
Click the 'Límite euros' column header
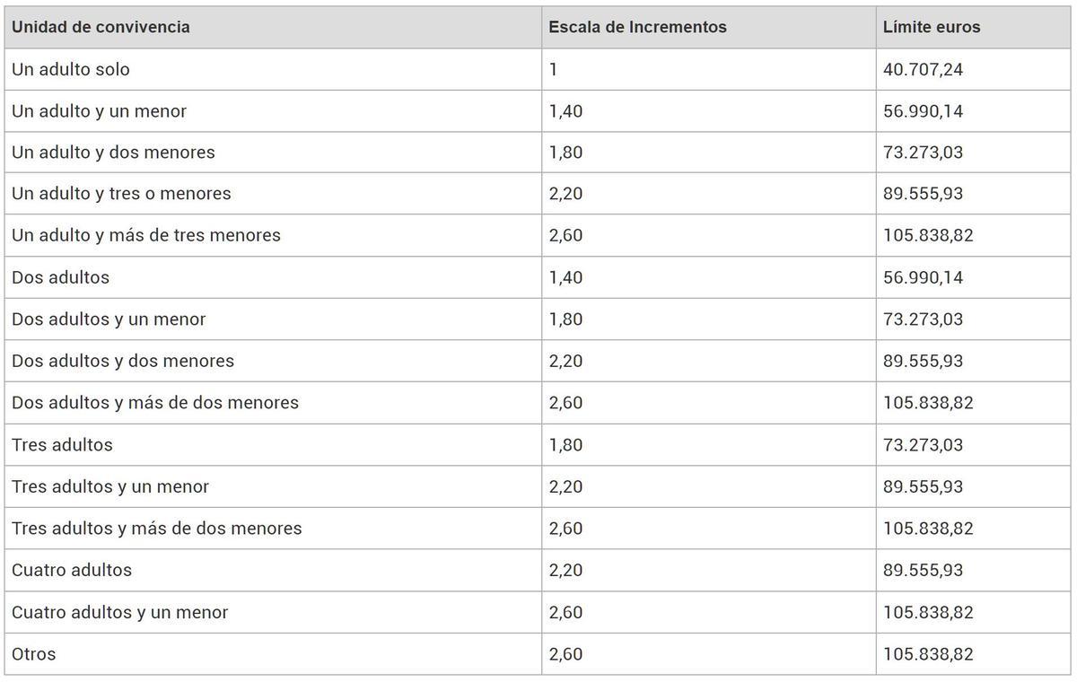932,27
